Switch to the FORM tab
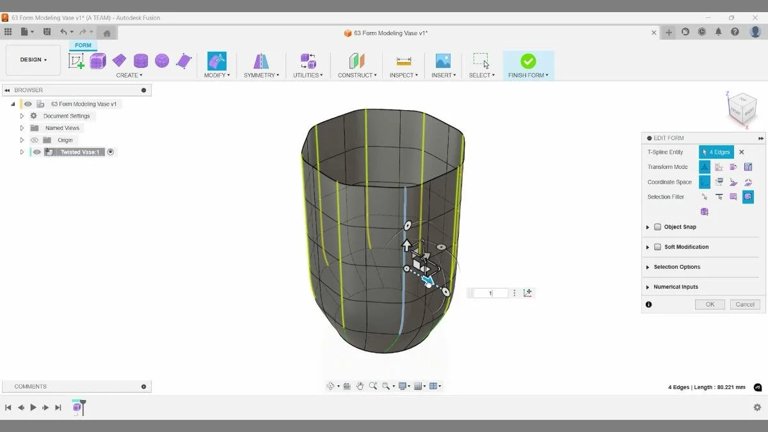Image resolution: width=768 pixels, height=432 pixels. coord(83,45)
